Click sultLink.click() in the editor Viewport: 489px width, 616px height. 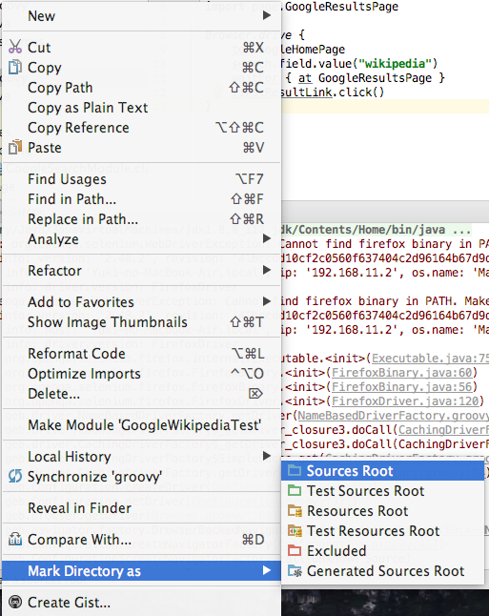333,92
